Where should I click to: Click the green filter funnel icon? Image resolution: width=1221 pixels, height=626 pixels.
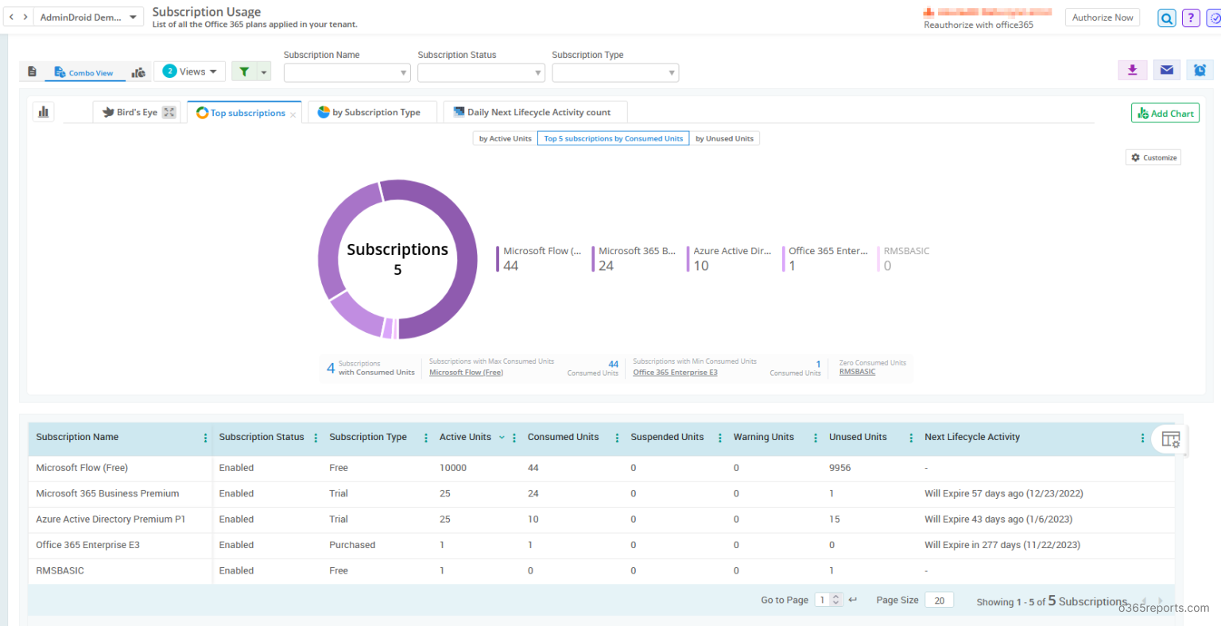click(x=244, y=71)
